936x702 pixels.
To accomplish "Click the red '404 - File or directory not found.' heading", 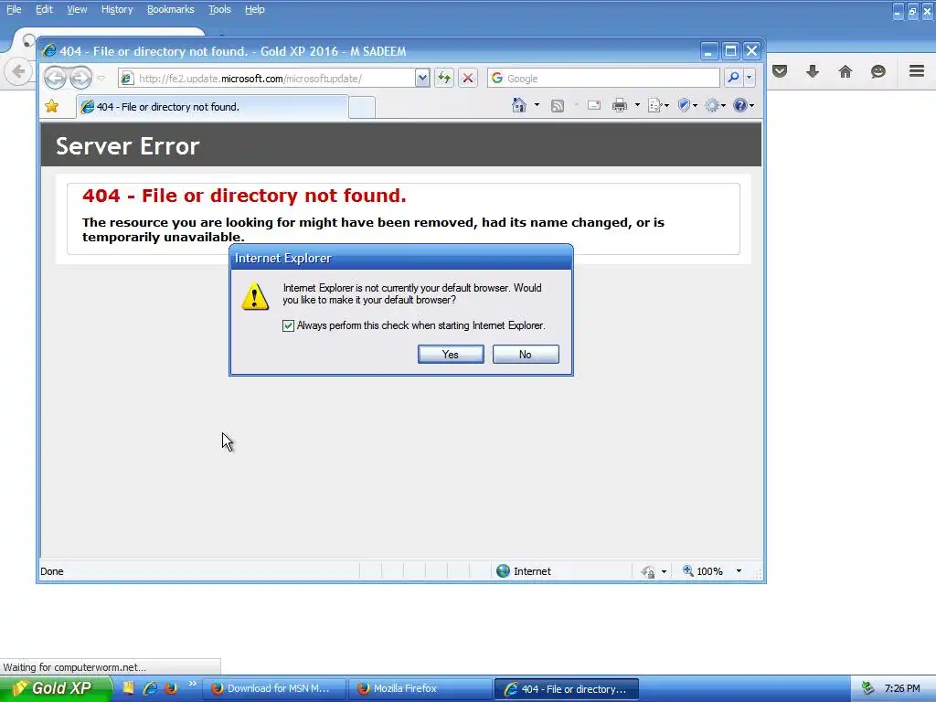I will tap(244, 196).
